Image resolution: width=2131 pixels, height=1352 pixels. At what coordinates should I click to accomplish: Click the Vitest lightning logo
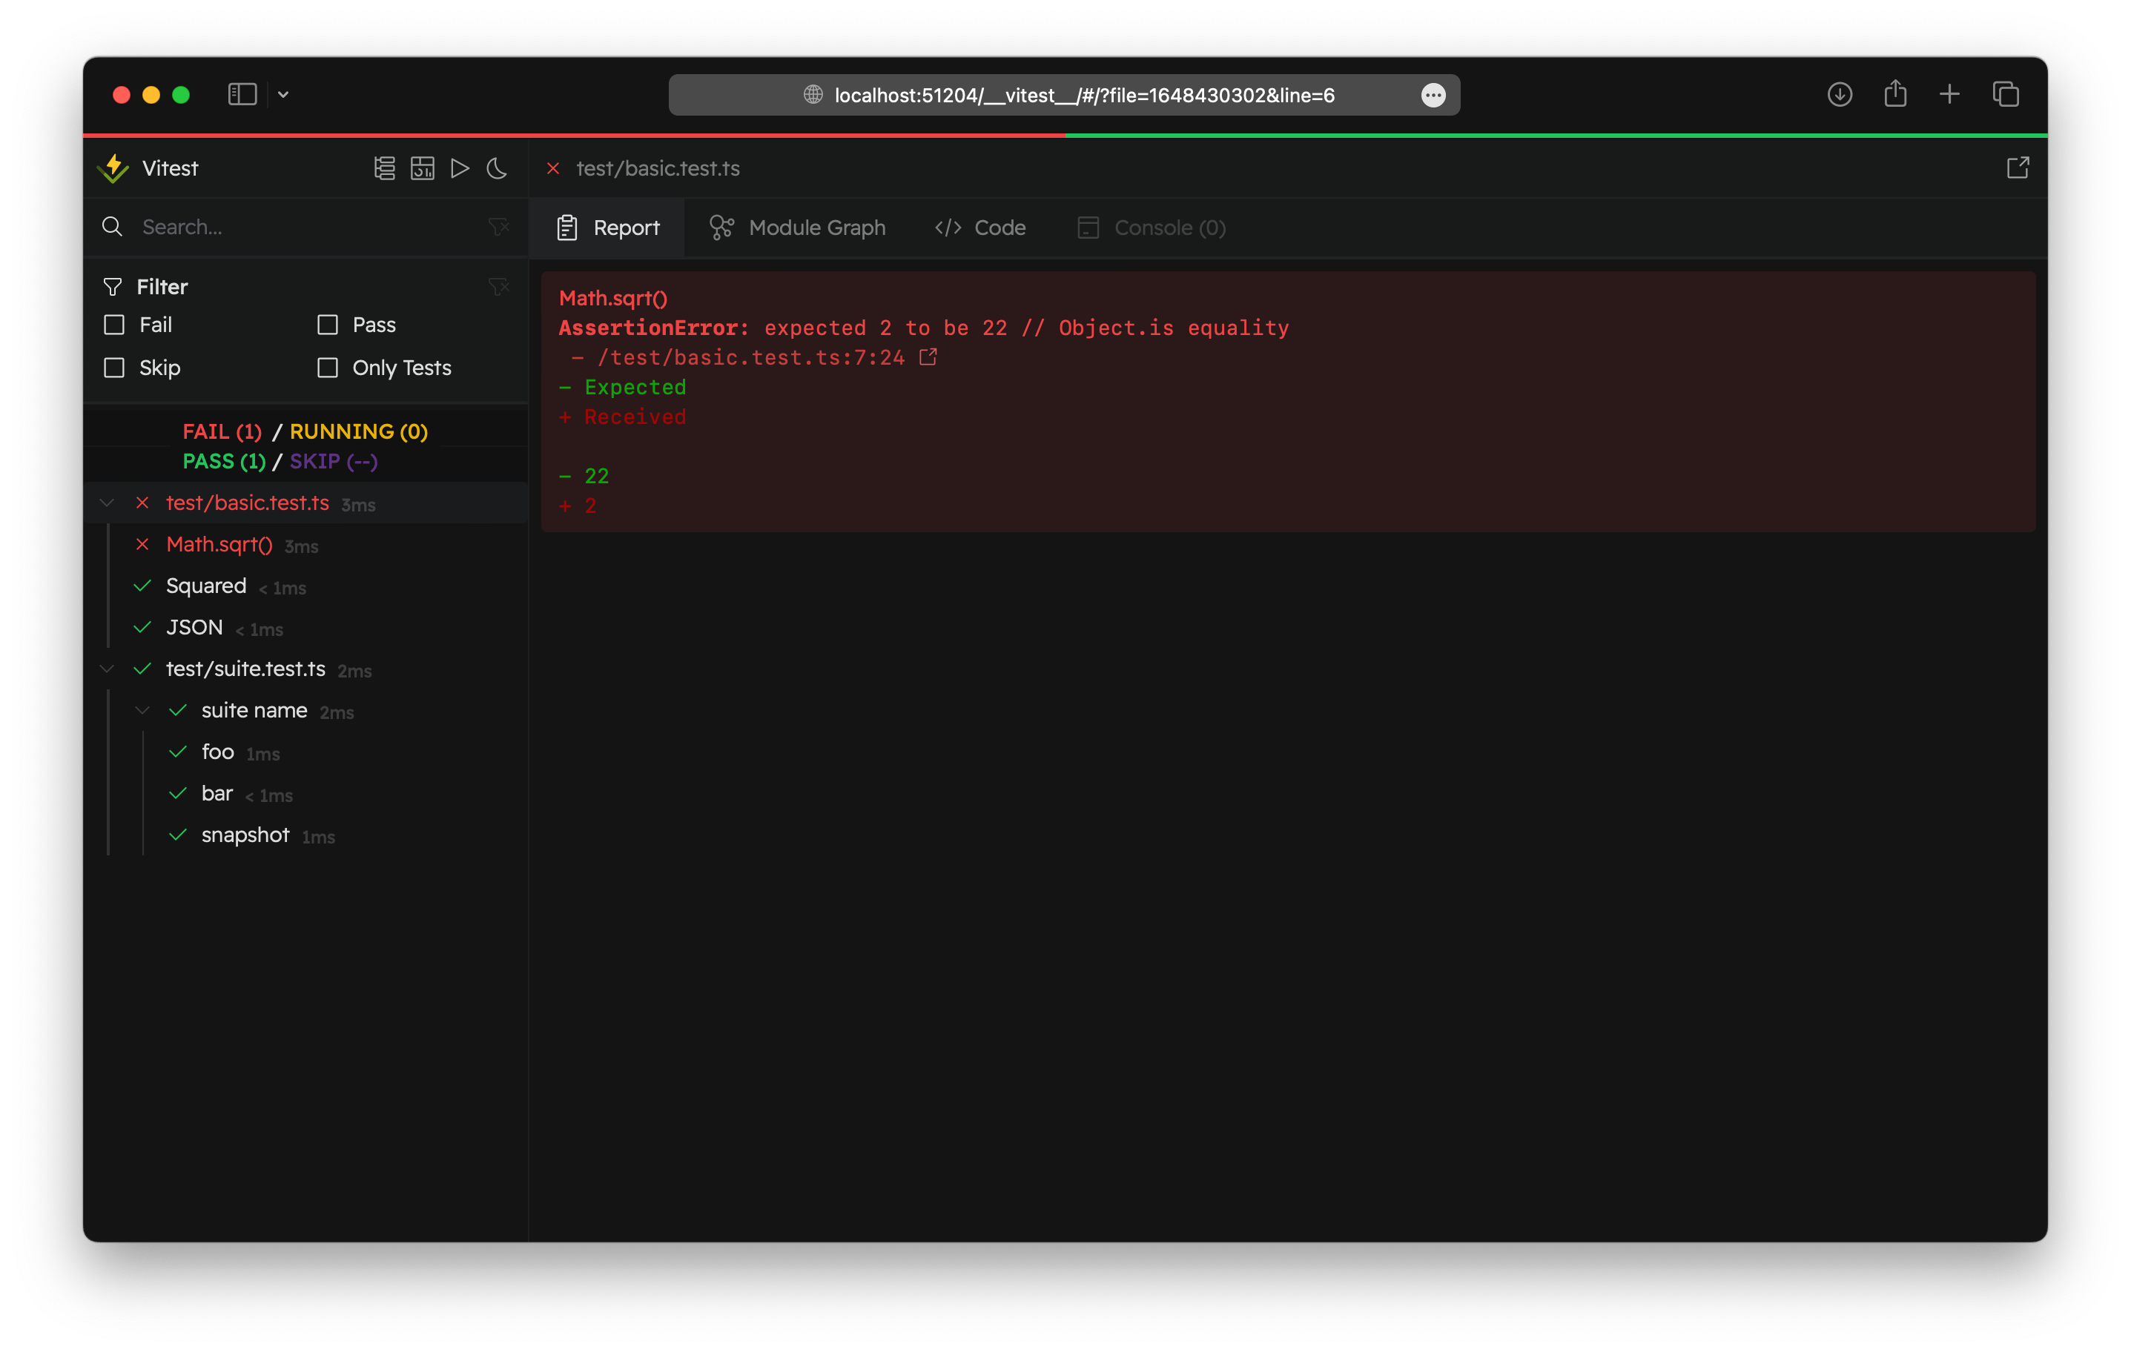pos(113,168)
